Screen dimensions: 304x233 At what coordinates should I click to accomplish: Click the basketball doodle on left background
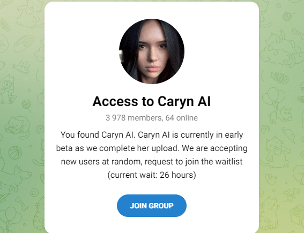(15, 153)
